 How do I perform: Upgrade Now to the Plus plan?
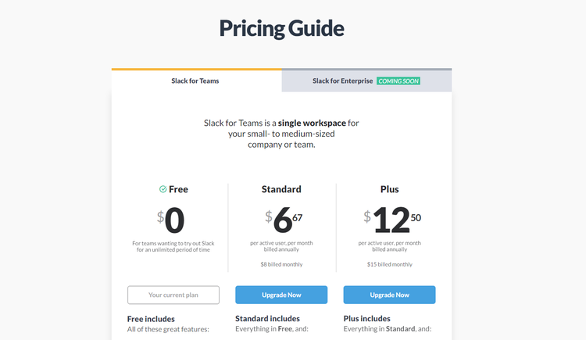pyautogui.click(x=389, y=295)
